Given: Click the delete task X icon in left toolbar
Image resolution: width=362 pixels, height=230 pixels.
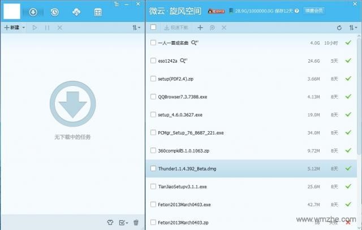Looking at the screenshot, I should [x=60, y=28].
